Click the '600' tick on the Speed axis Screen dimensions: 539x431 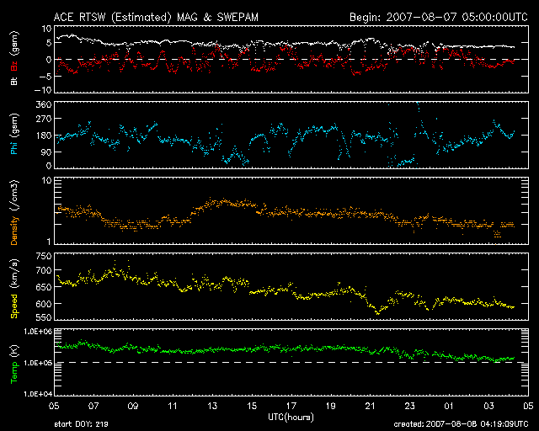[44, 304]
